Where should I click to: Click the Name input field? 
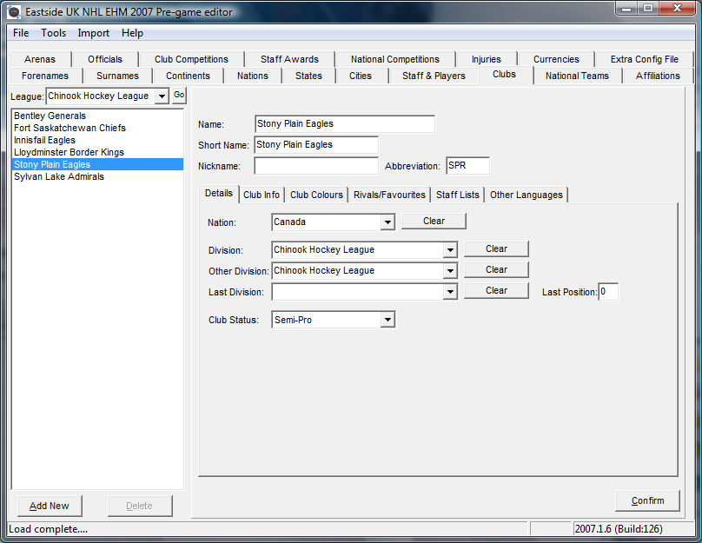click(345, 124)
